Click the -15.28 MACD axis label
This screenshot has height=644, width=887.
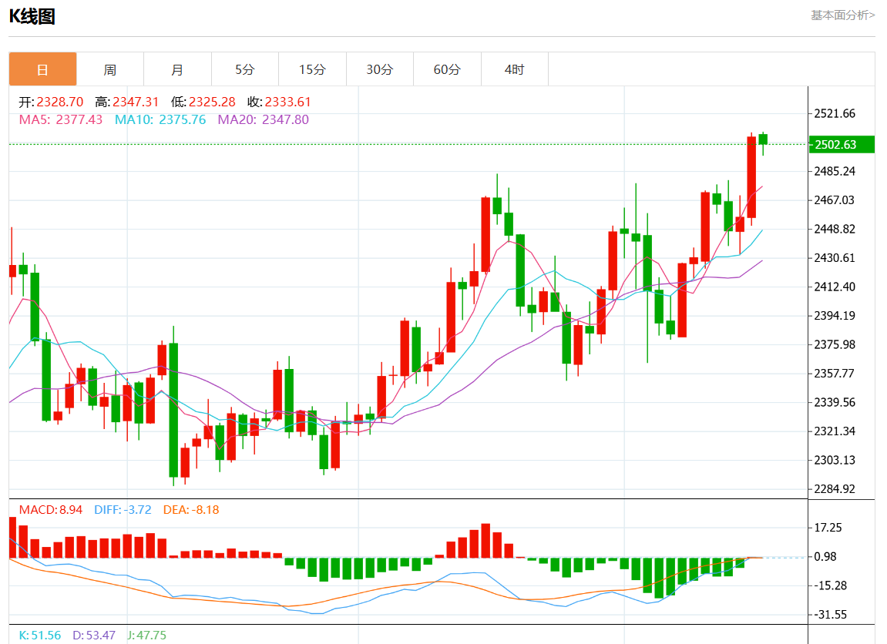pyautogui.click(x=830, y=585)
